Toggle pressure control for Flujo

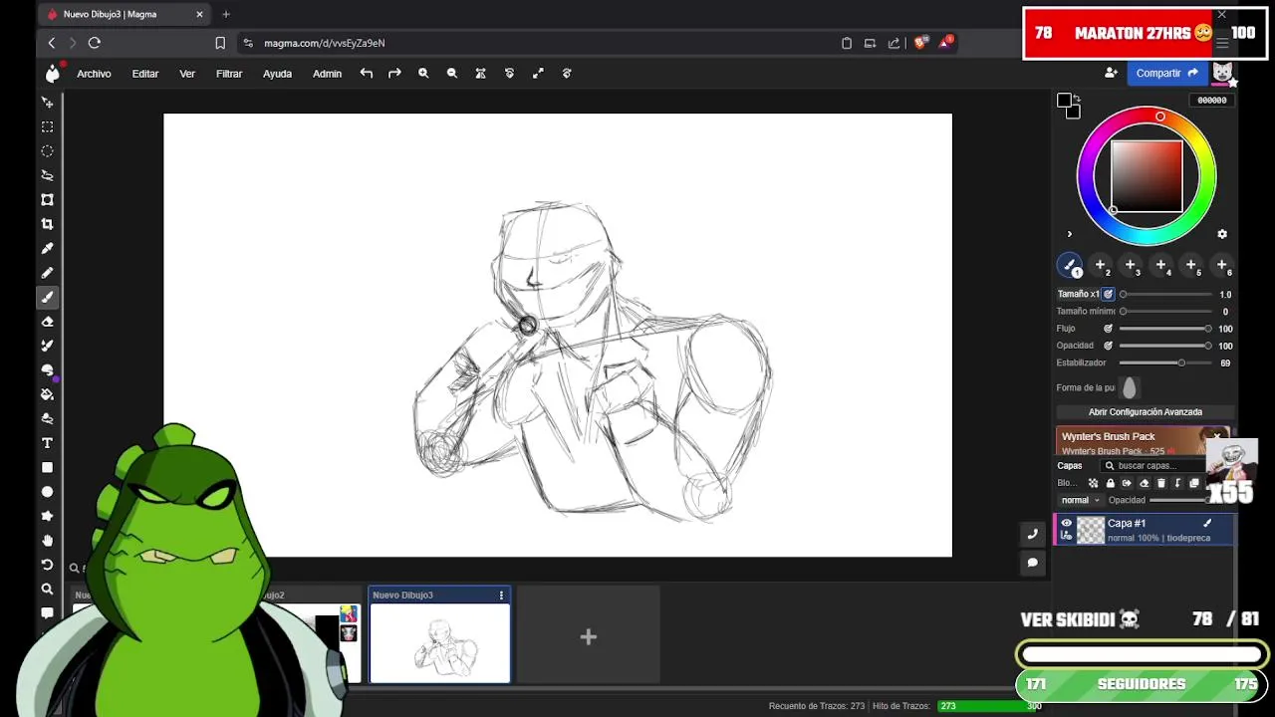[x=1108, y=329]
